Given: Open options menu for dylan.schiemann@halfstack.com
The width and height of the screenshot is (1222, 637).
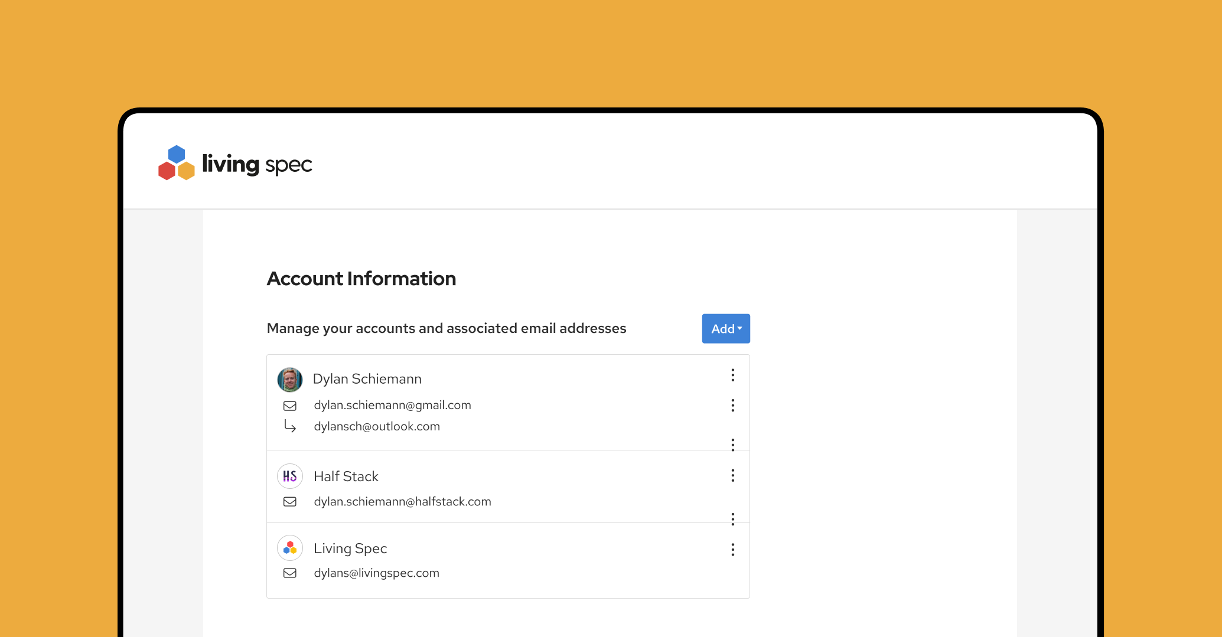Looking at the screenshot, I should [733, 519].
